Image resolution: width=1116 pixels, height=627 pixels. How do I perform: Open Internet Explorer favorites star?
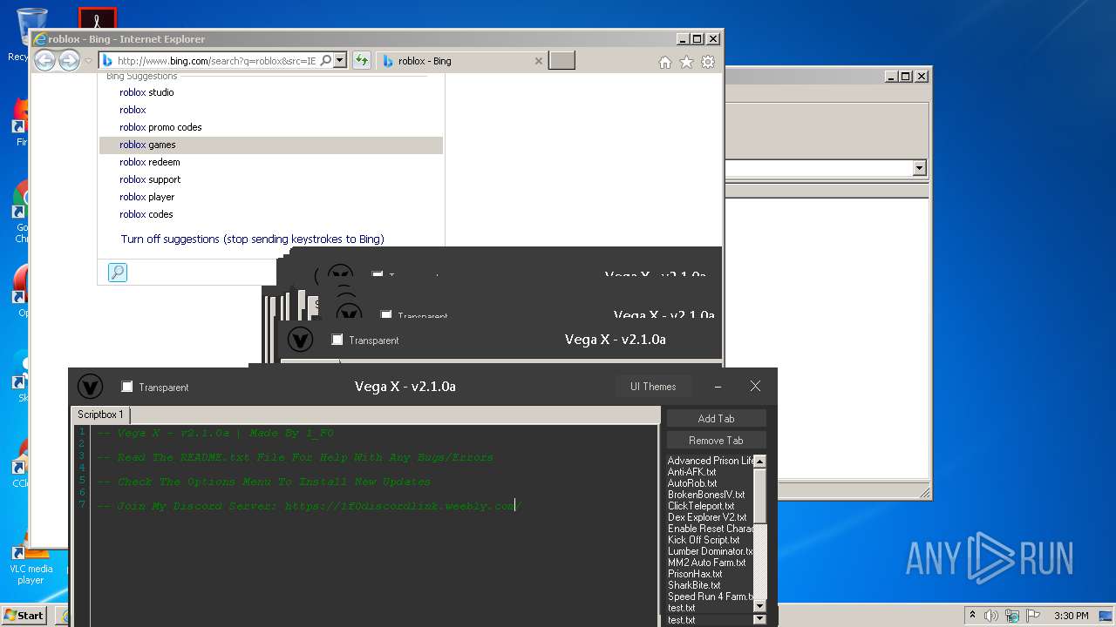pyautogui.click(x=686, y=62)
